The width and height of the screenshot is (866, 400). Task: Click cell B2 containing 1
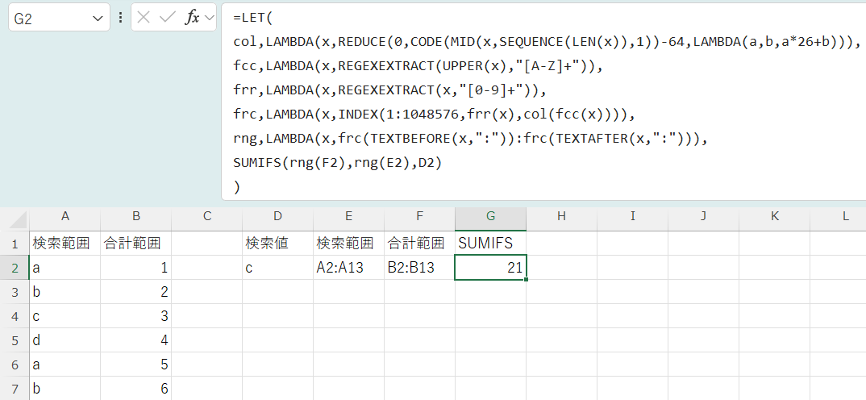[x=135, y=268]
